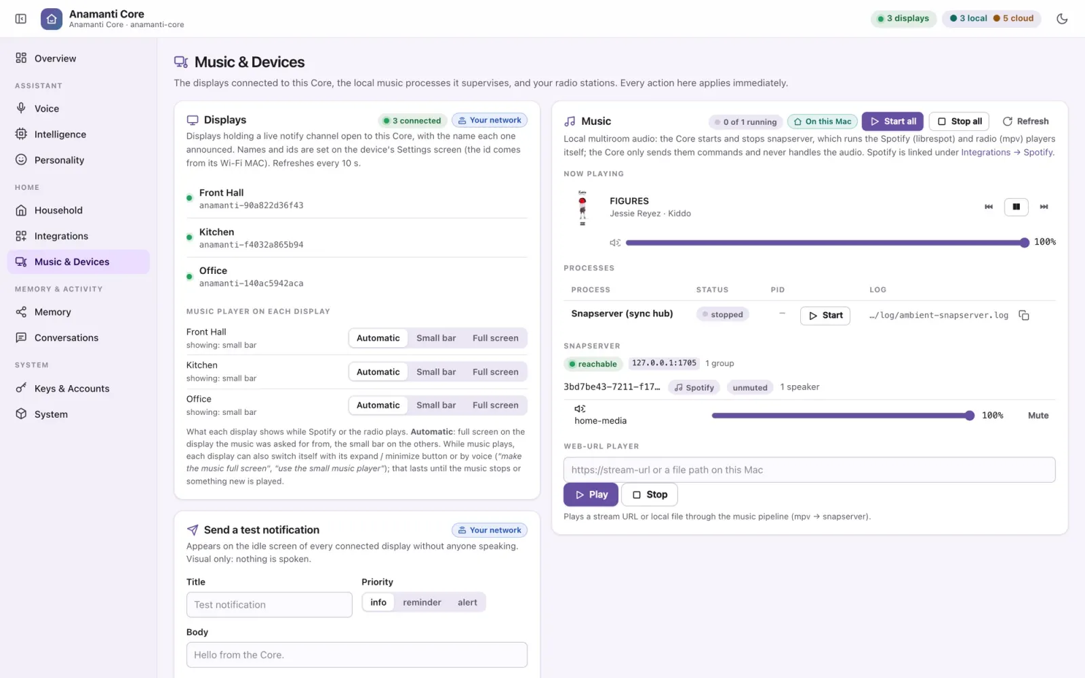Set Kitchen player to Small bar
The image size is (1085, 678).
click(436, 372)
